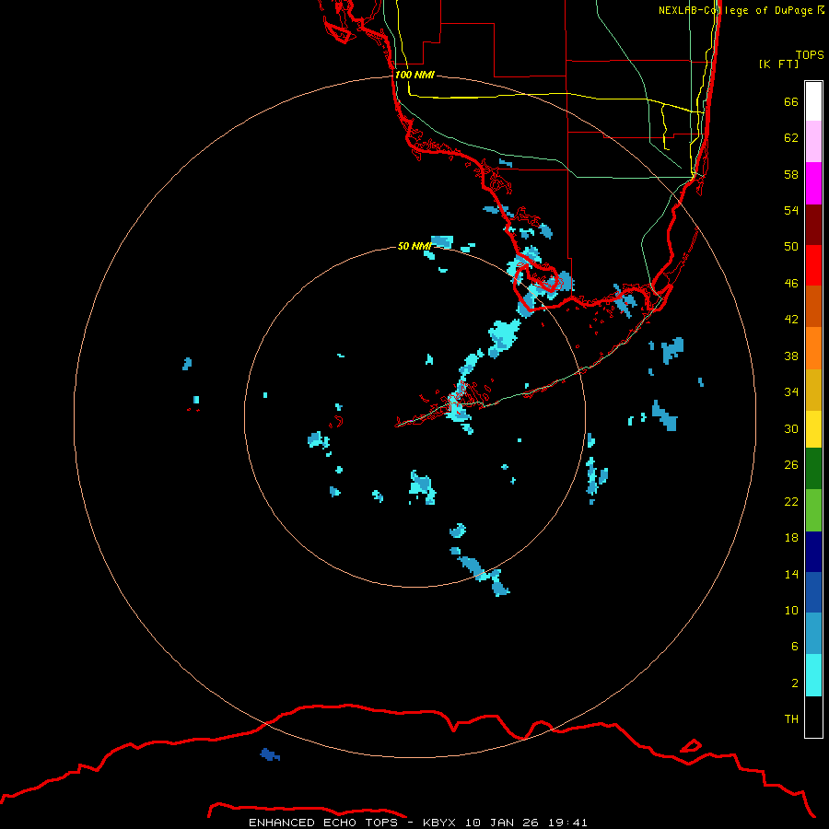Click the "54" legend value

pyautogui.click(x=791, y=210)
